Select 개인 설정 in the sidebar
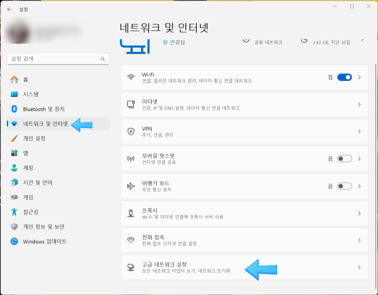The width and height of the screenshot is (378, 295). pyautogui.click(x=58, y=138)
